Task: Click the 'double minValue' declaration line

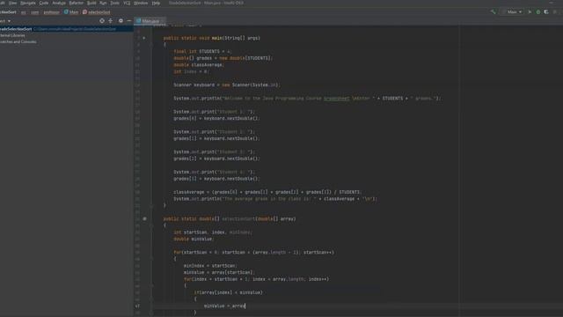Action: [x=194, y=239]
